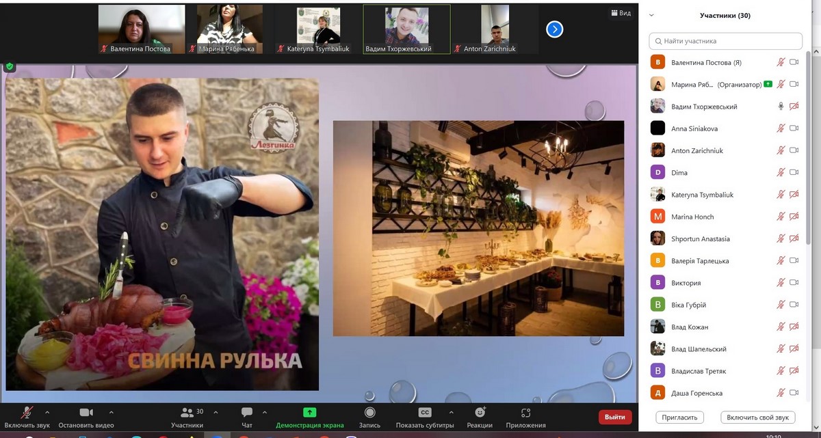Click the green encryption shield icon
The width and height of the screenshot is (821, 438).
pyautogui.click(x=10, y=66)
